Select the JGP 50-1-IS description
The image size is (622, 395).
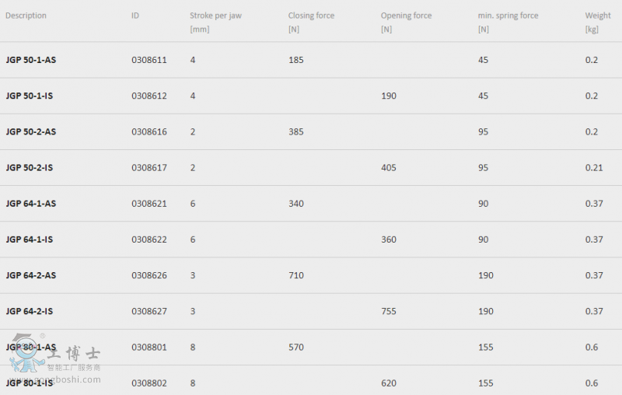point(30,96)
